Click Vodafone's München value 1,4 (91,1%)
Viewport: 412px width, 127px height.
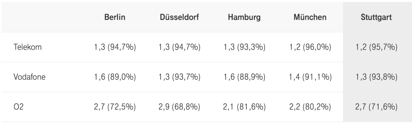click(x=310, y=77)
